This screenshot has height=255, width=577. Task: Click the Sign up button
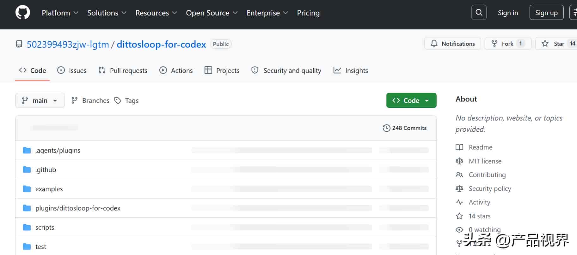click(x=546, y=13)
